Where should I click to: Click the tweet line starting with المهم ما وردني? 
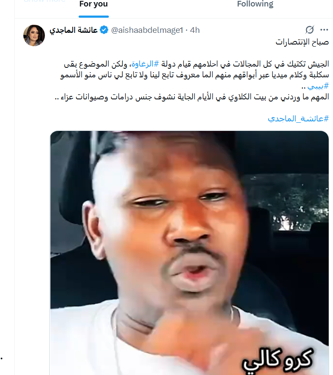pos(192,97)
